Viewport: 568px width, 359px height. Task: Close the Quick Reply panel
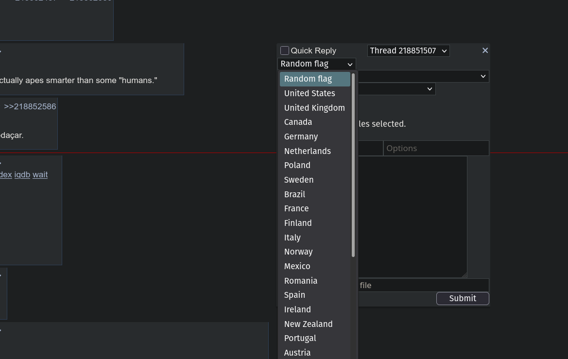coord(485,51)
